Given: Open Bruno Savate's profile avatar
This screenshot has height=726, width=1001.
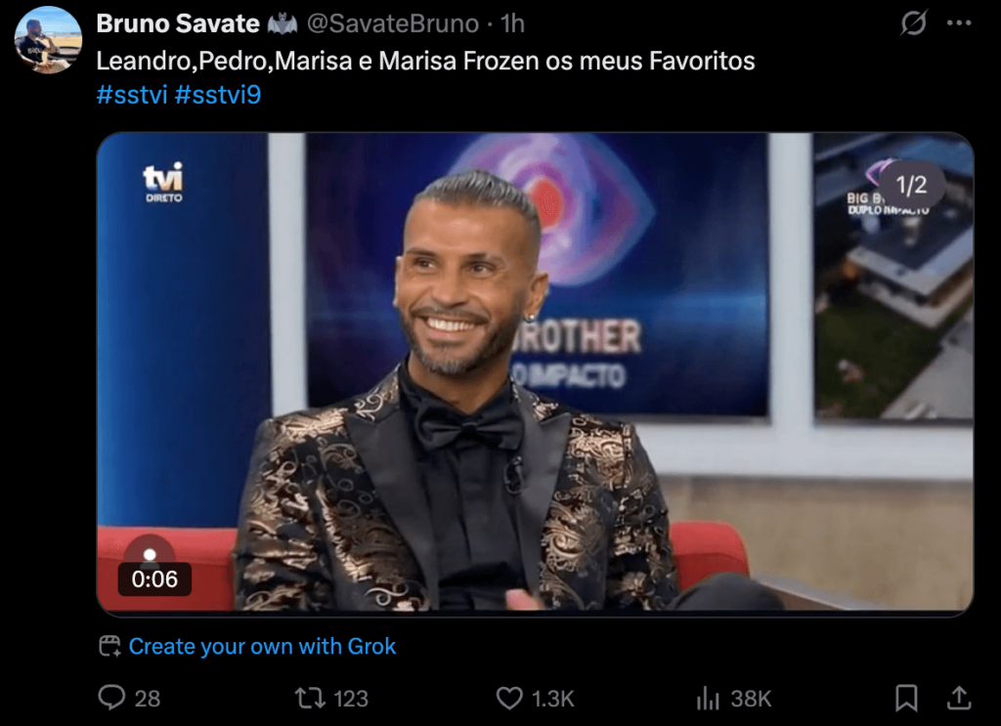Looking at the screenshot, I should click(48, 39).
